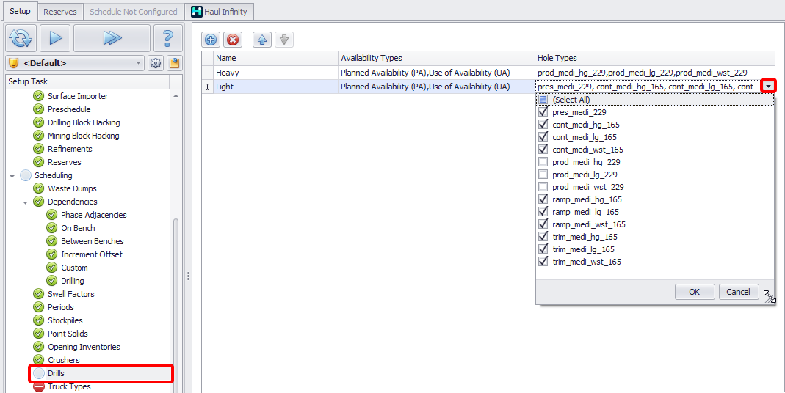Click the Phase Adjacencies status checkmark

point(51,215)
